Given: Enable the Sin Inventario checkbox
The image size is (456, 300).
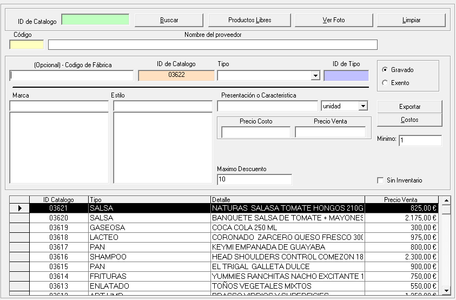Looking at the screenshot, I should point(380,180).
